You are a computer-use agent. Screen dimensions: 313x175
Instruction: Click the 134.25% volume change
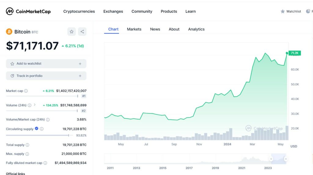point(50,105)
